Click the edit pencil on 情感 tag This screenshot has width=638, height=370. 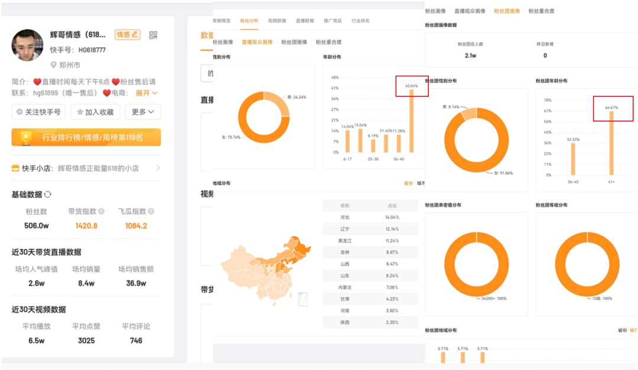[x=135, y=35]
